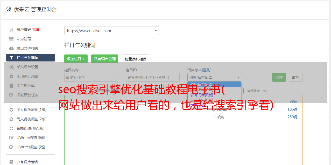Open 深度原创任务 from the sidebar
The width and height of the screenshot is (331, 165).
[27, 95]
